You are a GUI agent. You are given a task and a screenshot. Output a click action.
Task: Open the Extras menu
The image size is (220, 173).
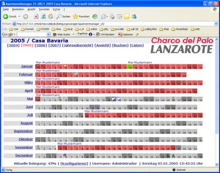(56, 9)
